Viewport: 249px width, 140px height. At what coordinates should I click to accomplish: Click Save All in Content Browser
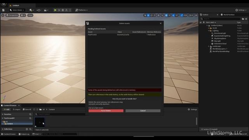tap(27, 110)
